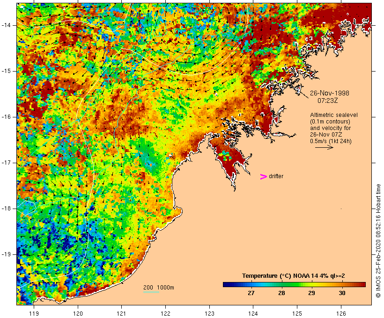
Task: Click the cyan depth contour legend line
Action: [x=151, y=292]
